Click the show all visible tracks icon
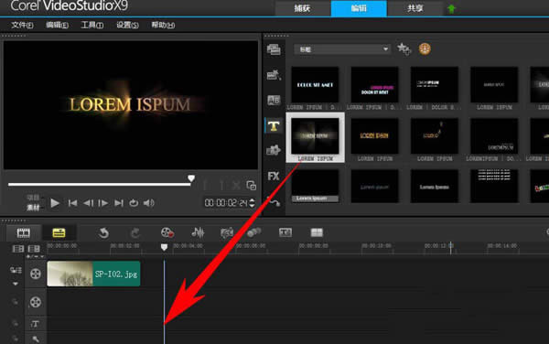 pos(18,249)
